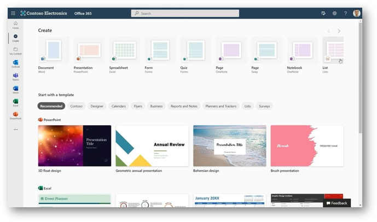
Task: Select the Recommended template filter
Action: pyautogui.click(x=51, y=106)
